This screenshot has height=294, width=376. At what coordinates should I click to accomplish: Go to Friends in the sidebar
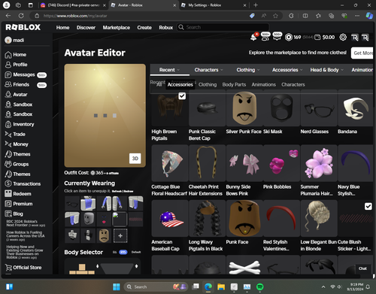[x=17, y=85]
